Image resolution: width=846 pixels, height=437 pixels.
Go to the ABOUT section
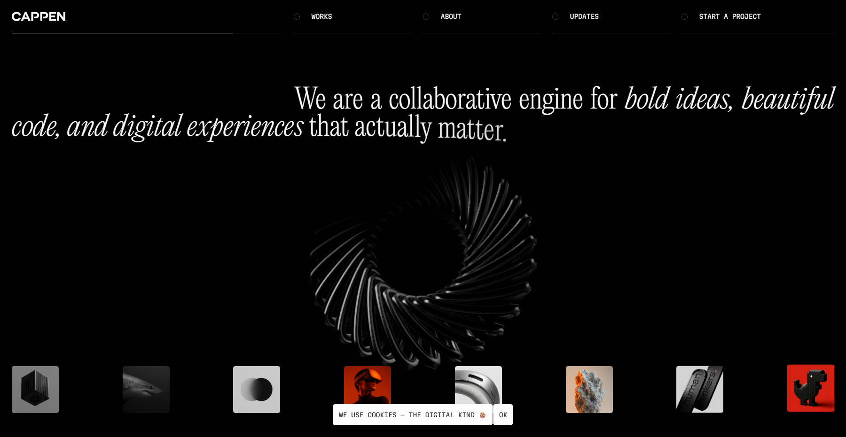[451, 16]
